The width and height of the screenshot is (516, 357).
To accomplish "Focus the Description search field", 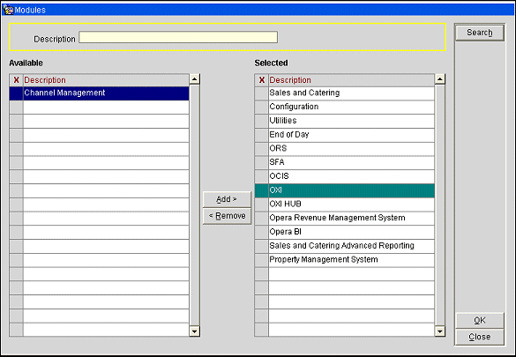I will (178, 37).
